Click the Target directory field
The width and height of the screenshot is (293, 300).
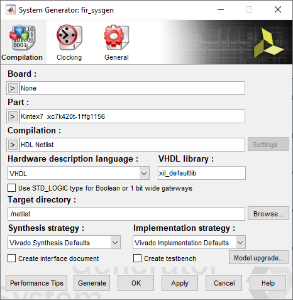126,214
